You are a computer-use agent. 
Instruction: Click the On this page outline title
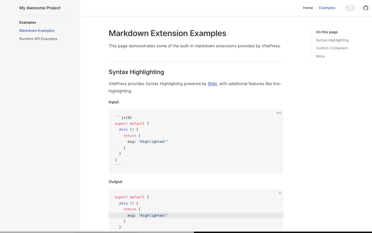[x=327, y=32]
